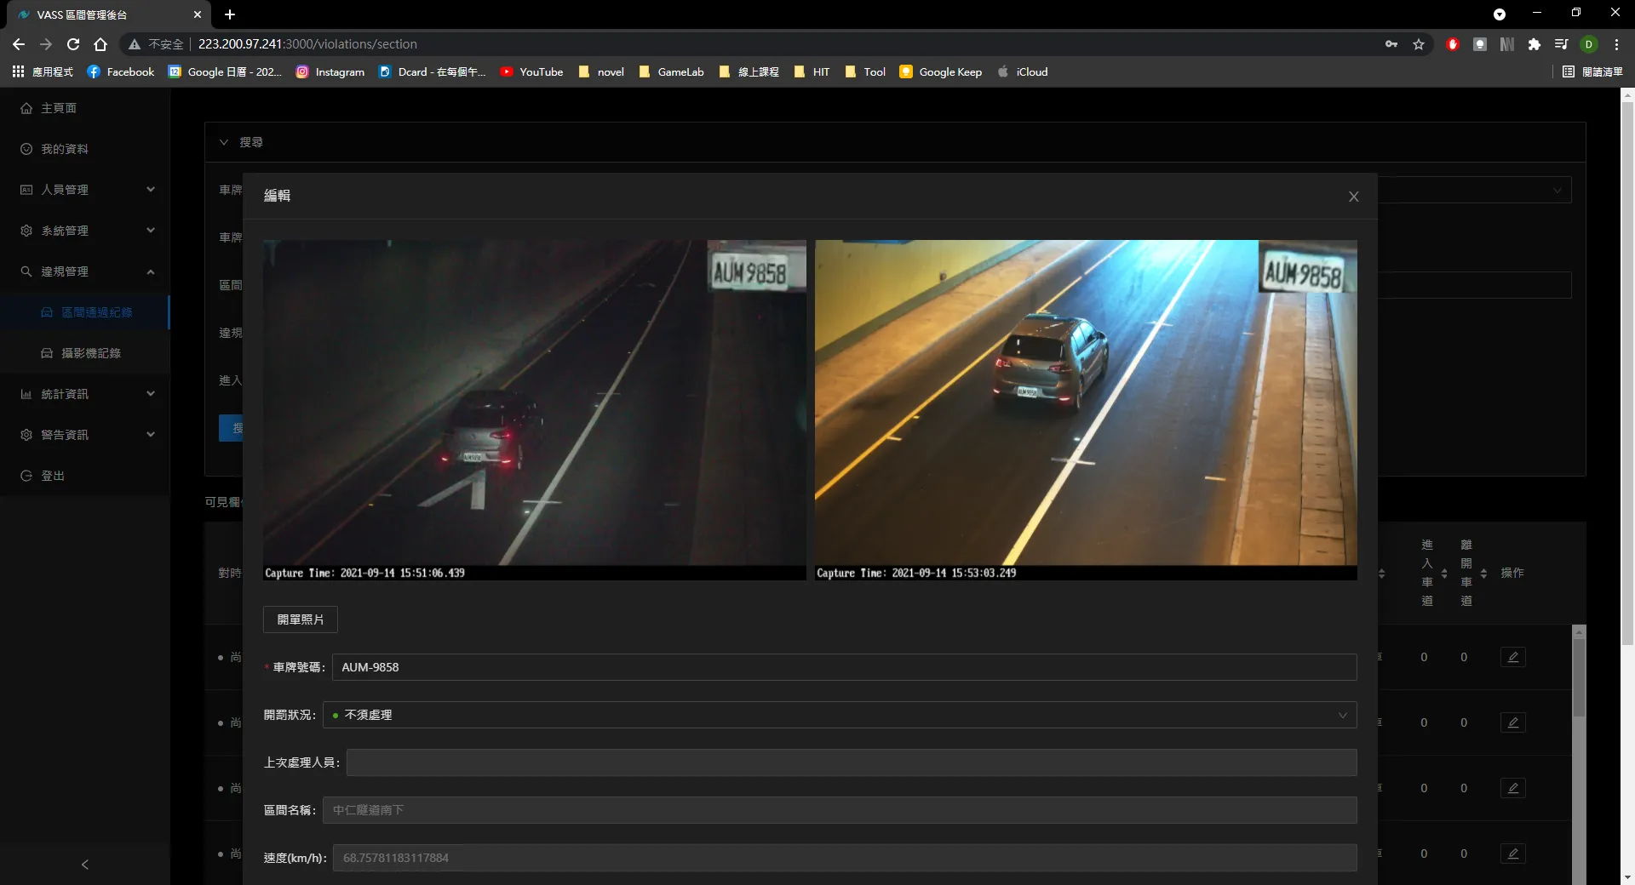The width and height of the screenshot is (1635, 885).
Task: Click the edit pencil icon in first table row
Action: click(1512, 657)
